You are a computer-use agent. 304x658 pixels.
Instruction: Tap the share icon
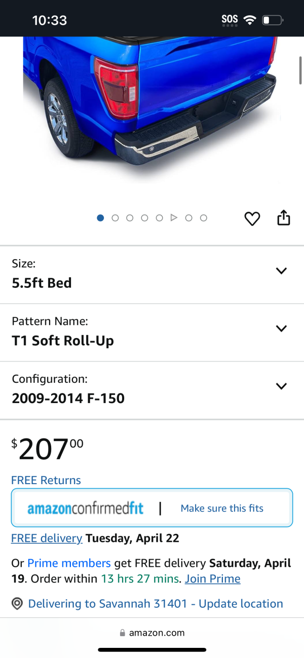click(284, 217)
